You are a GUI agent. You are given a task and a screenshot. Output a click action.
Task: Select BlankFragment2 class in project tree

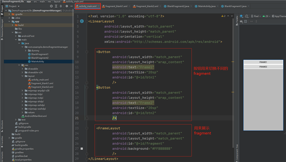coord(40,58)
